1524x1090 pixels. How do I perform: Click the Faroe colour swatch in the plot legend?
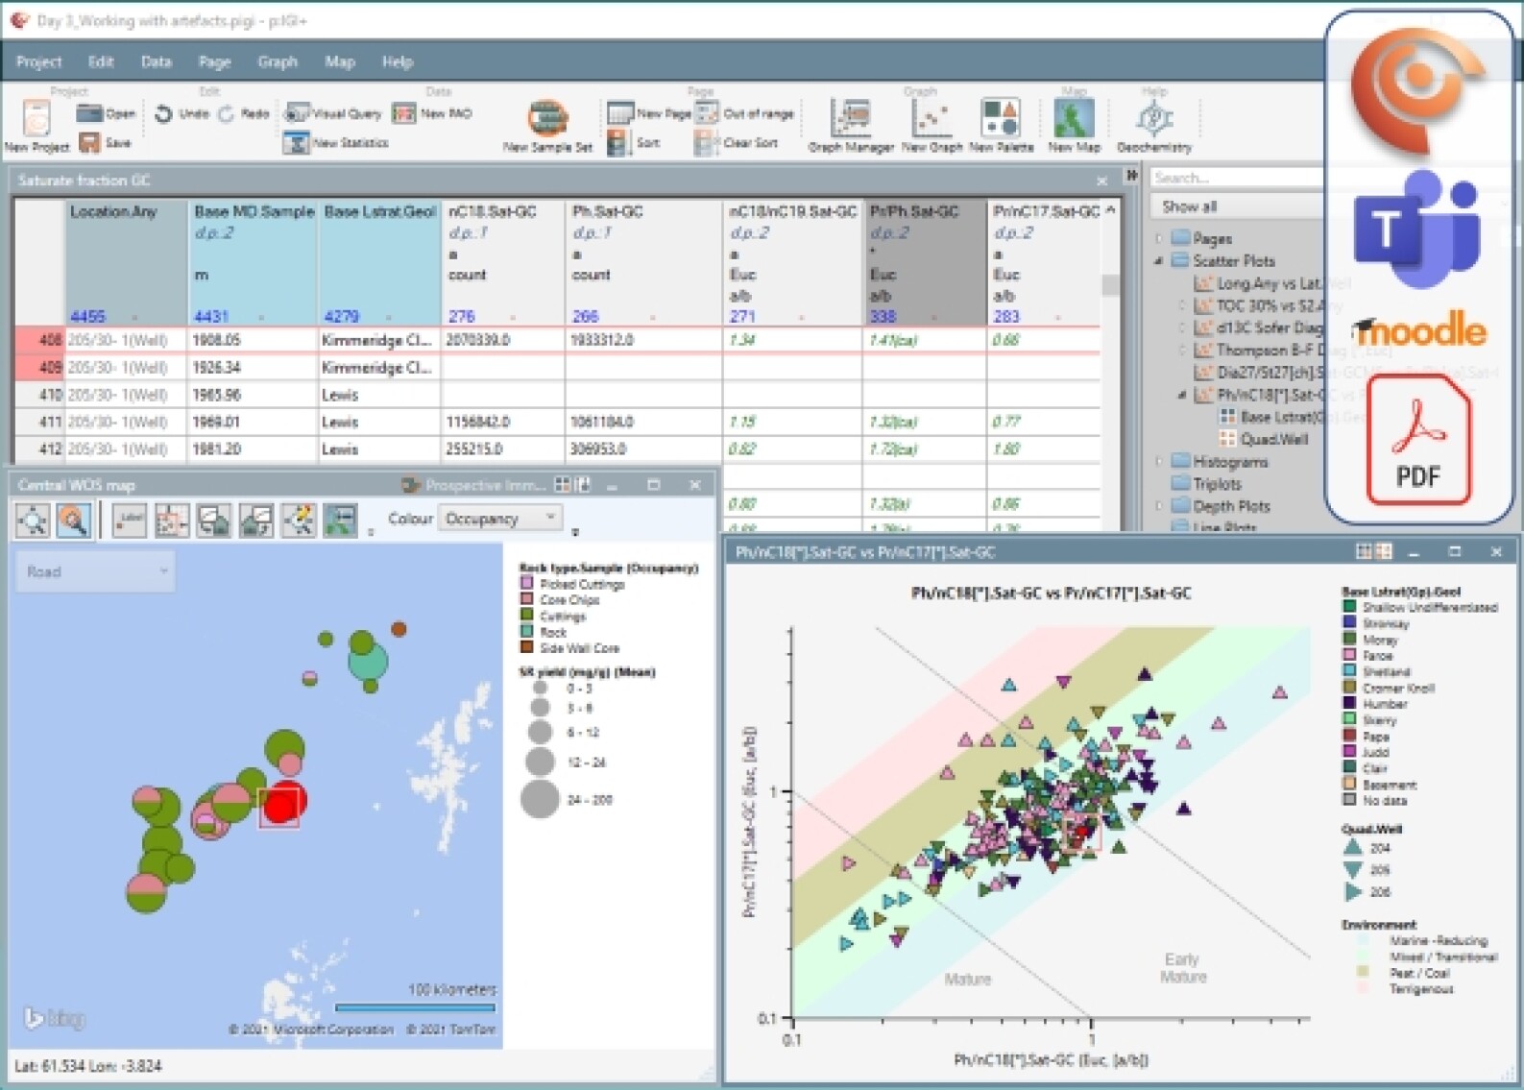pos(1349,655)
